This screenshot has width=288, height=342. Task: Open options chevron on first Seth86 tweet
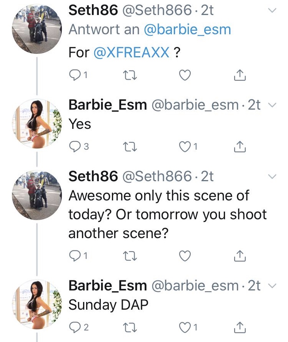[272, 11]
